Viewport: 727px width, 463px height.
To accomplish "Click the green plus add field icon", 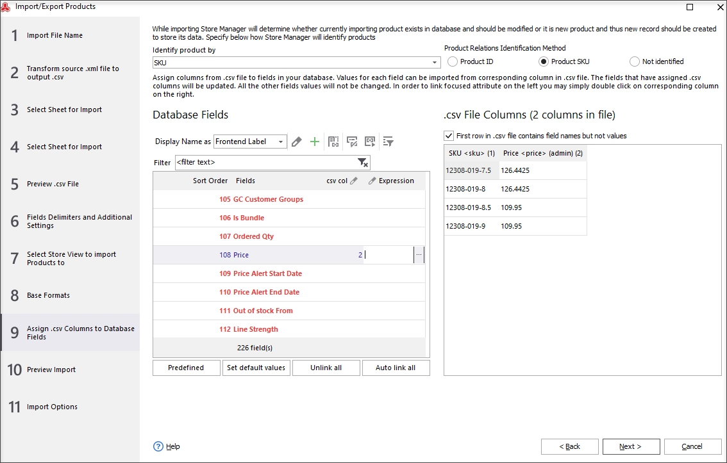I will click(x=315, y=142).
